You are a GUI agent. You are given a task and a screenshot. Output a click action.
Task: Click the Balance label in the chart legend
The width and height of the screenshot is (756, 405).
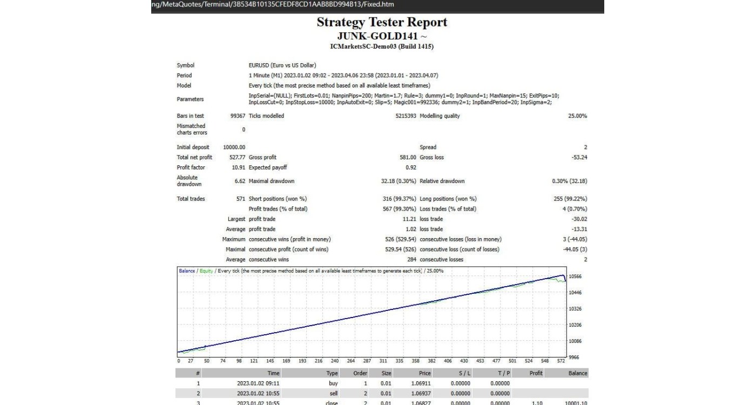coord(187,271)
